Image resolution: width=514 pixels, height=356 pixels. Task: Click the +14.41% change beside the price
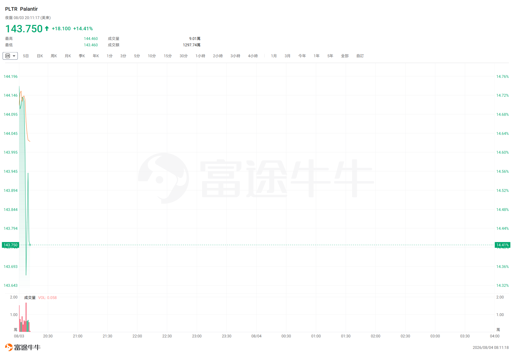[x=83, y=29]
